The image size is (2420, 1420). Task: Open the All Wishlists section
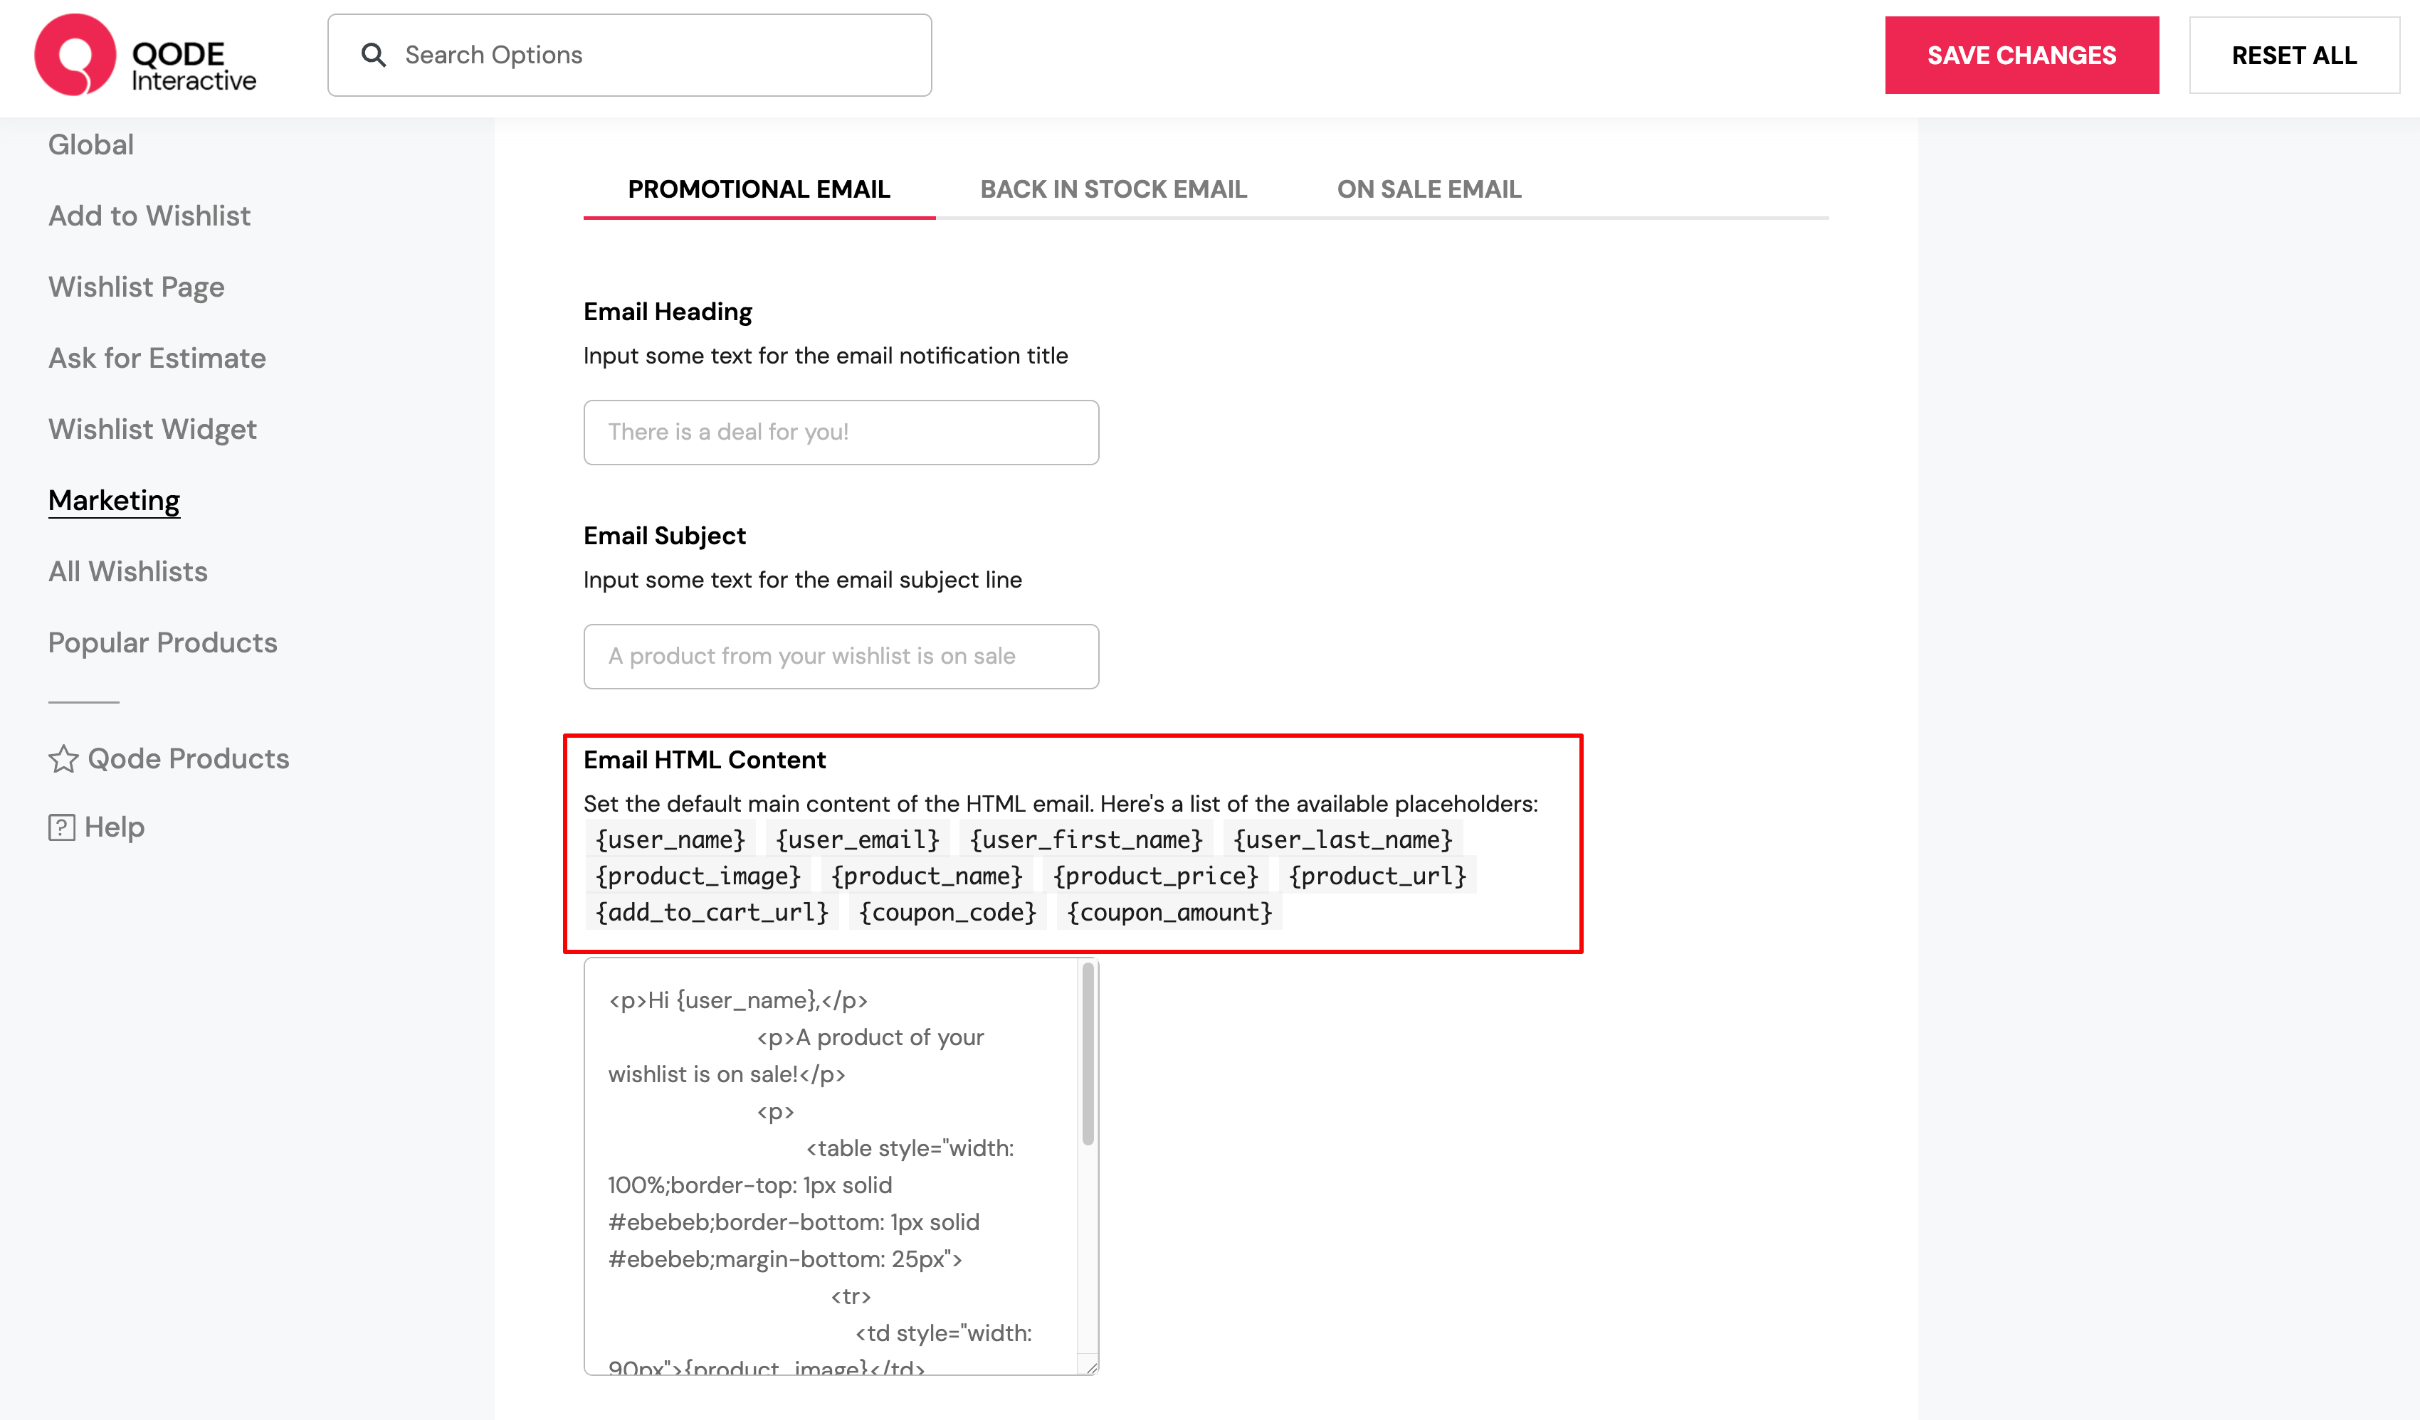[x=127, y=572]
